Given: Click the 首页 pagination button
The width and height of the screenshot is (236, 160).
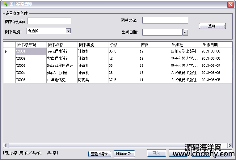Looking at the screenshot, I should coord(156,153).
